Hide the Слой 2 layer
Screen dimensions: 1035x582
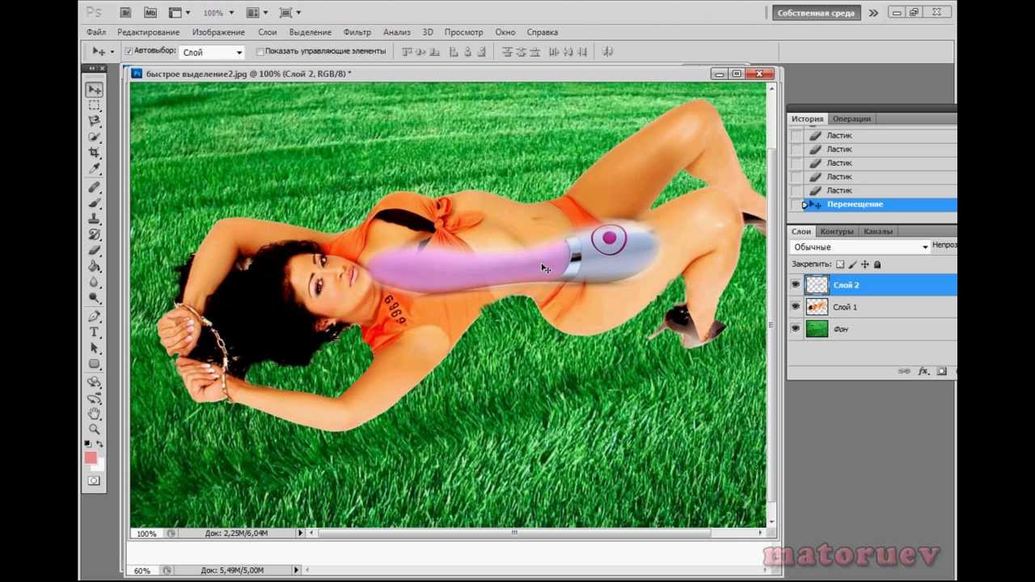point(796,285)
